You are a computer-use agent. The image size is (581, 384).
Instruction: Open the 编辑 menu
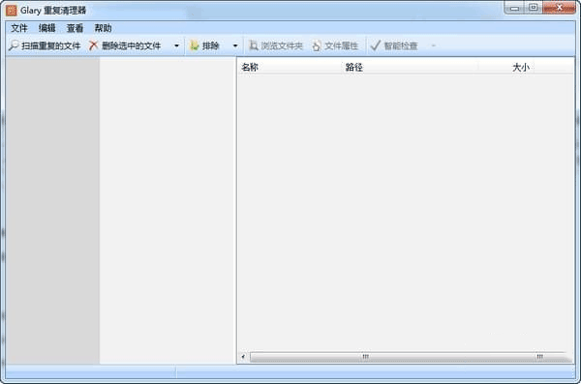click(x=47, y=28)
